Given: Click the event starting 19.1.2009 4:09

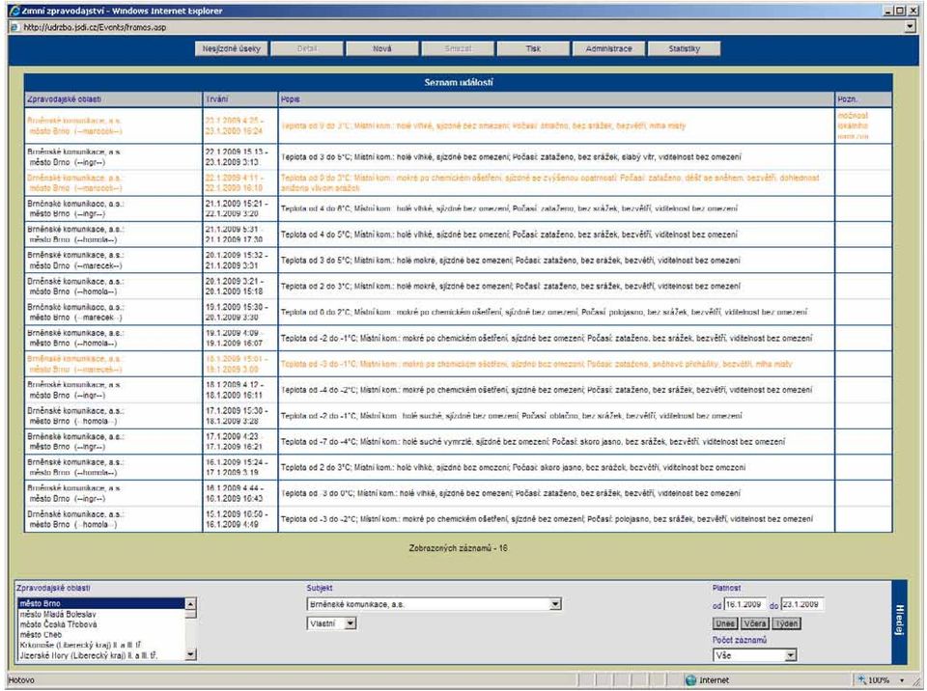Looking at the screenshot, I should 458,338.
